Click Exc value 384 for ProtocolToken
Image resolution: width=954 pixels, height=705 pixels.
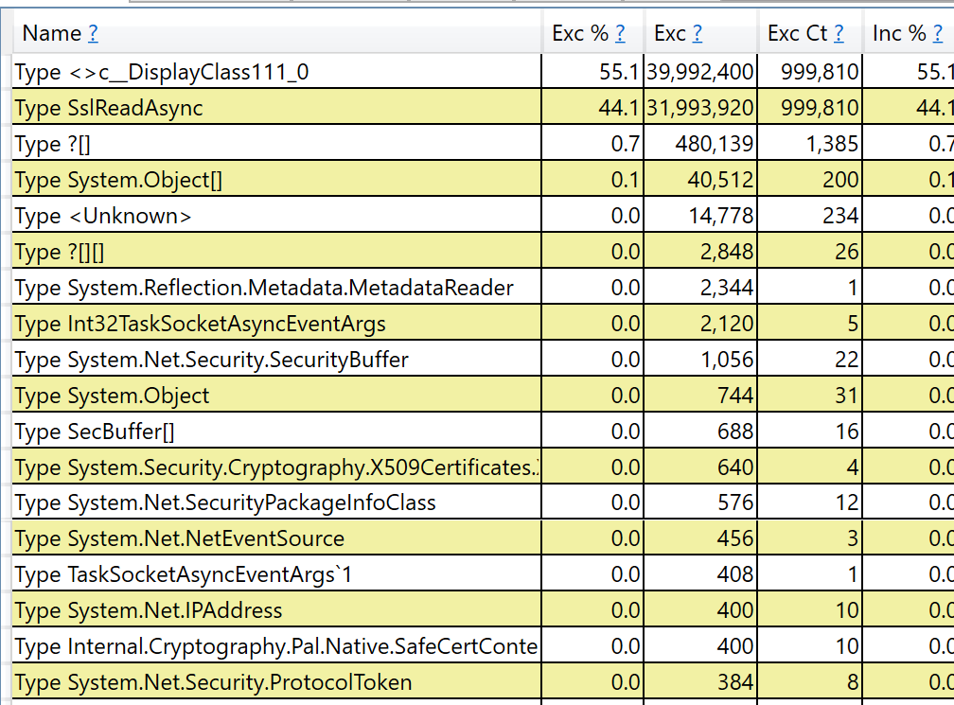[735, 682]
